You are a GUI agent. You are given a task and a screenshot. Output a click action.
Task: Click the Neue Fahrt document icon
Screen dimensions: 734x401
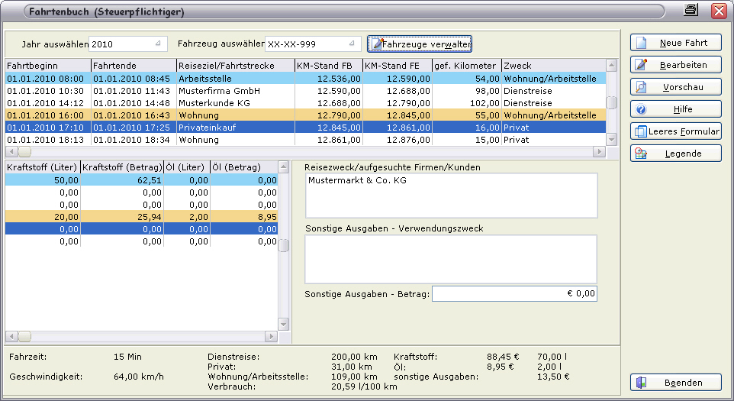click(x=642, y=44)
